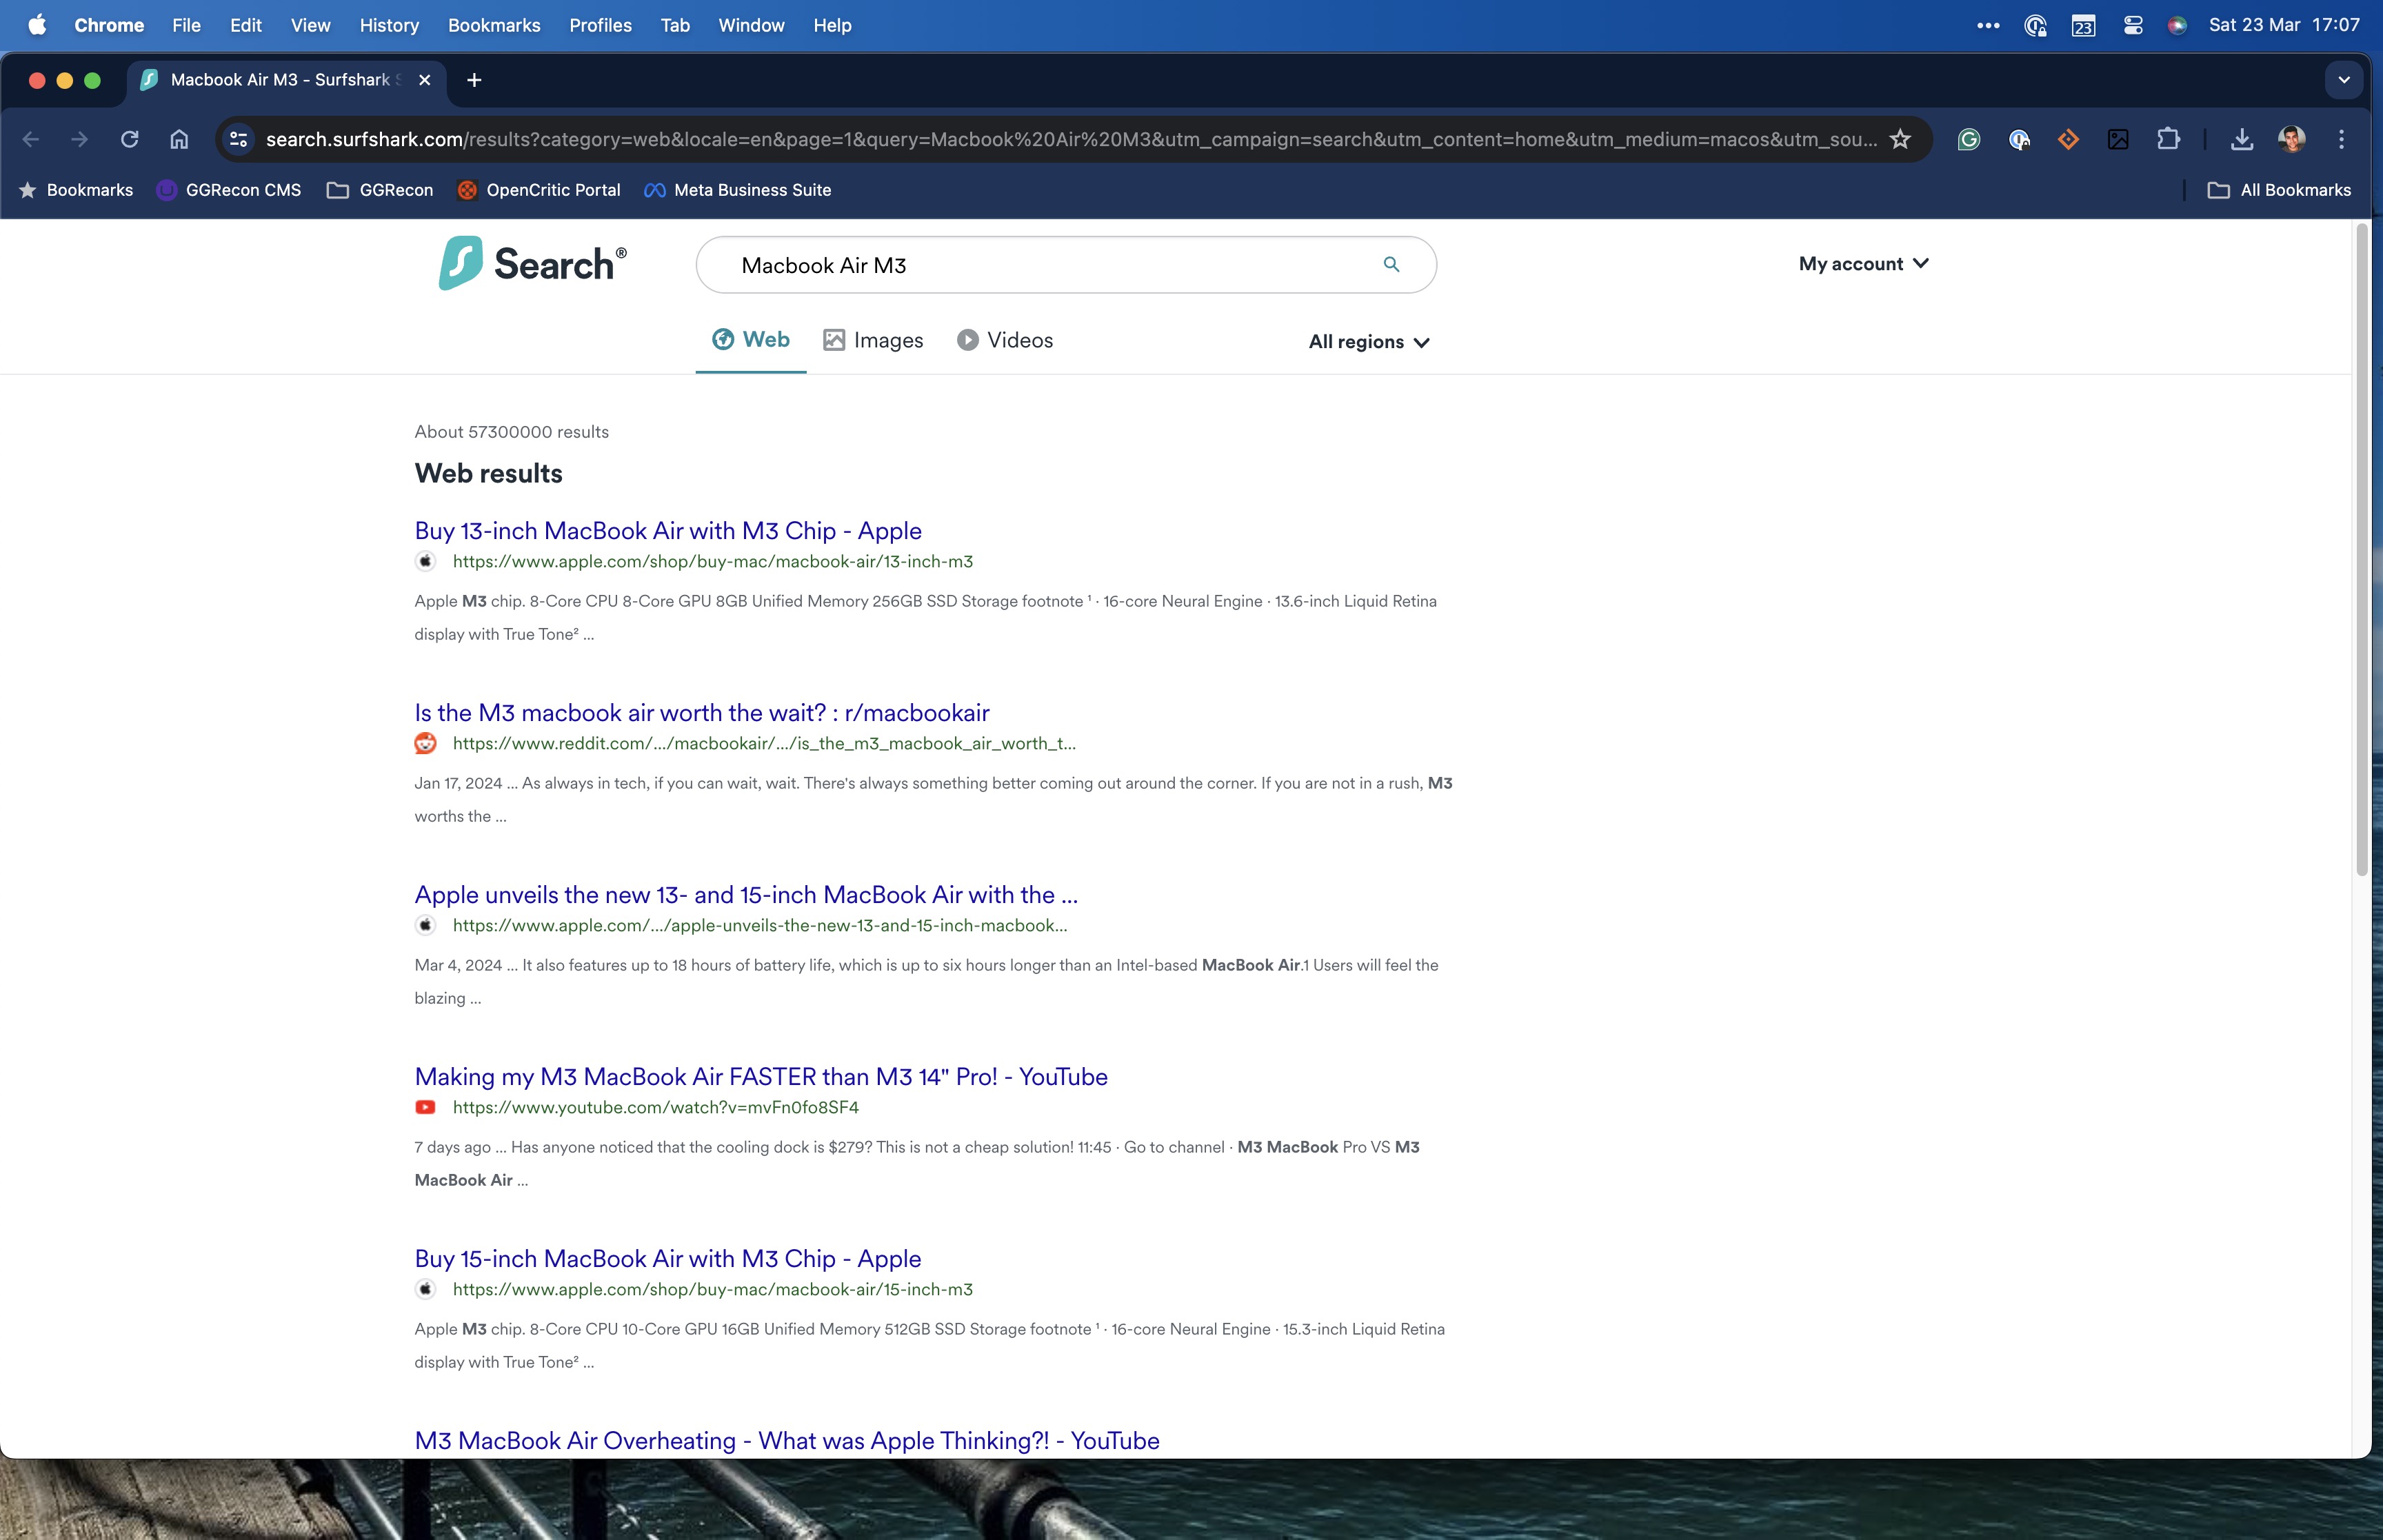
Task: Open the Bookmarks menu in the menu bar
Action: point(494,25)
